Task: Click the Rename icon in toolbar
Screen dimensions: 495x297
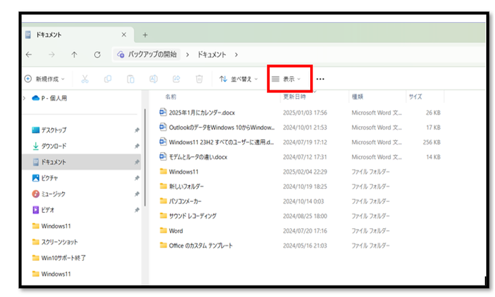Action: coord(154,79)
